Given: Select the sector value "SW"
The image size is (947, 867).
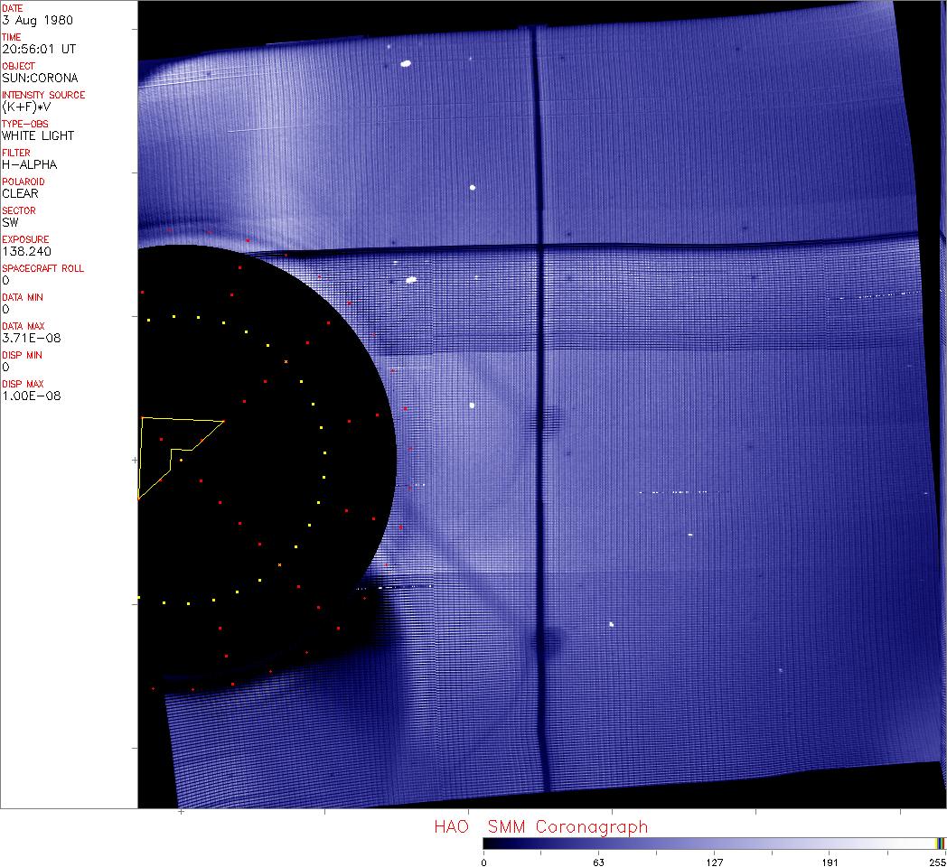Looking at the screenshot, I should [11, 222].
